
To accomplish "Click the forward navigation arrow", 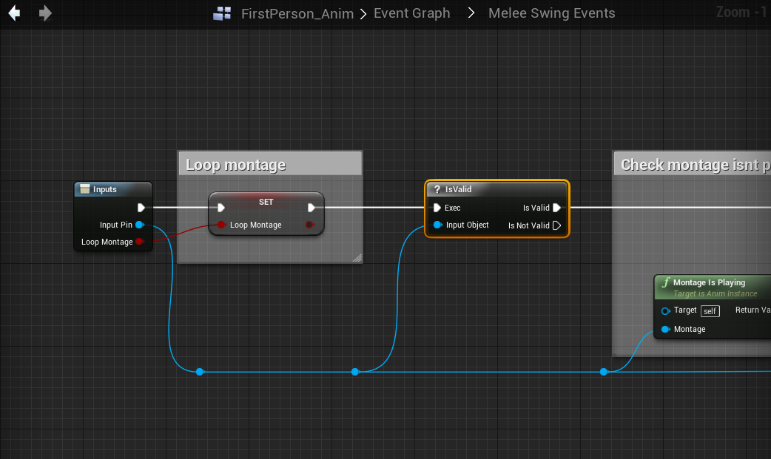I will pyautogui.click(x=45, y=13).
